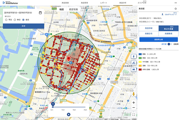Open the calendar date picker icon
Screen dimensions: 180x120
[40, 13]
